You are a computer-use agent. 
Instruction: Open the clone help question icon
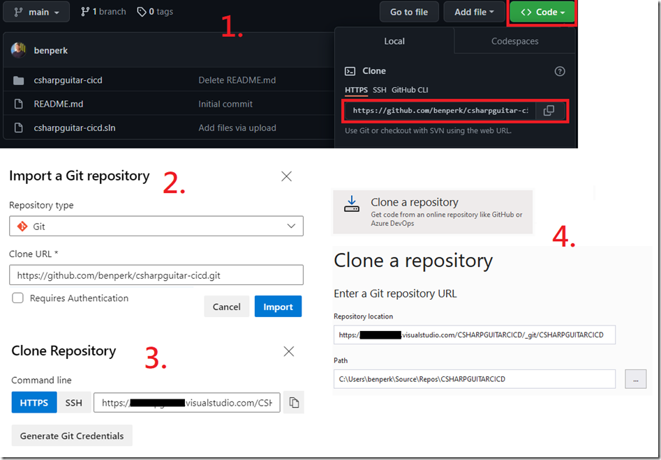coord(559,71)
